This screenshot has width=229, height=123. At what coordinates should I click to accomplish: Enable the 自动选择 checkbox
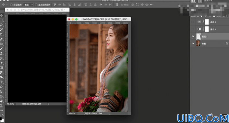[x=11, y=5]
